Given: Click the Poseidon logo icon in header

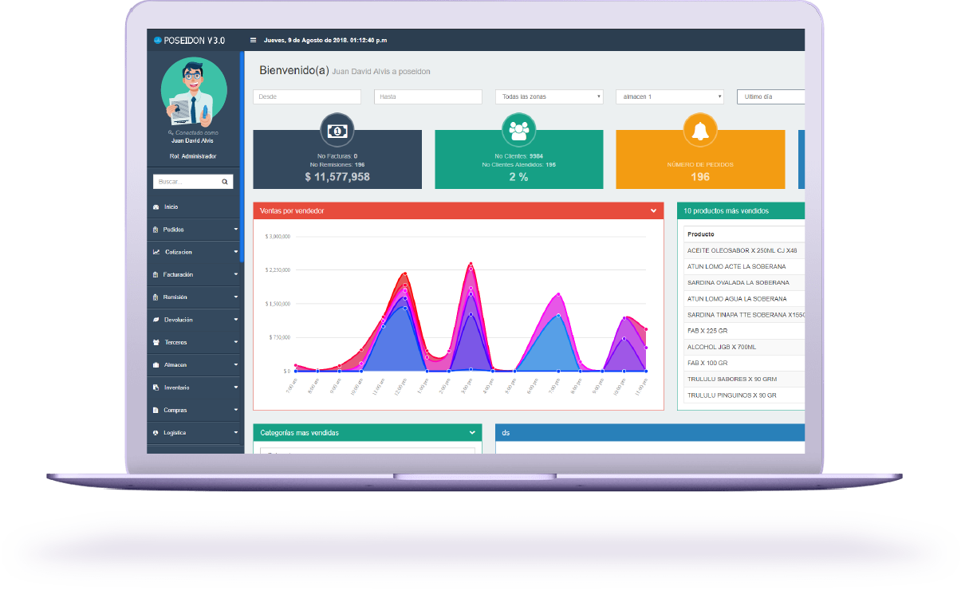Looking at the screenshot, I should (x=158, y=40).
